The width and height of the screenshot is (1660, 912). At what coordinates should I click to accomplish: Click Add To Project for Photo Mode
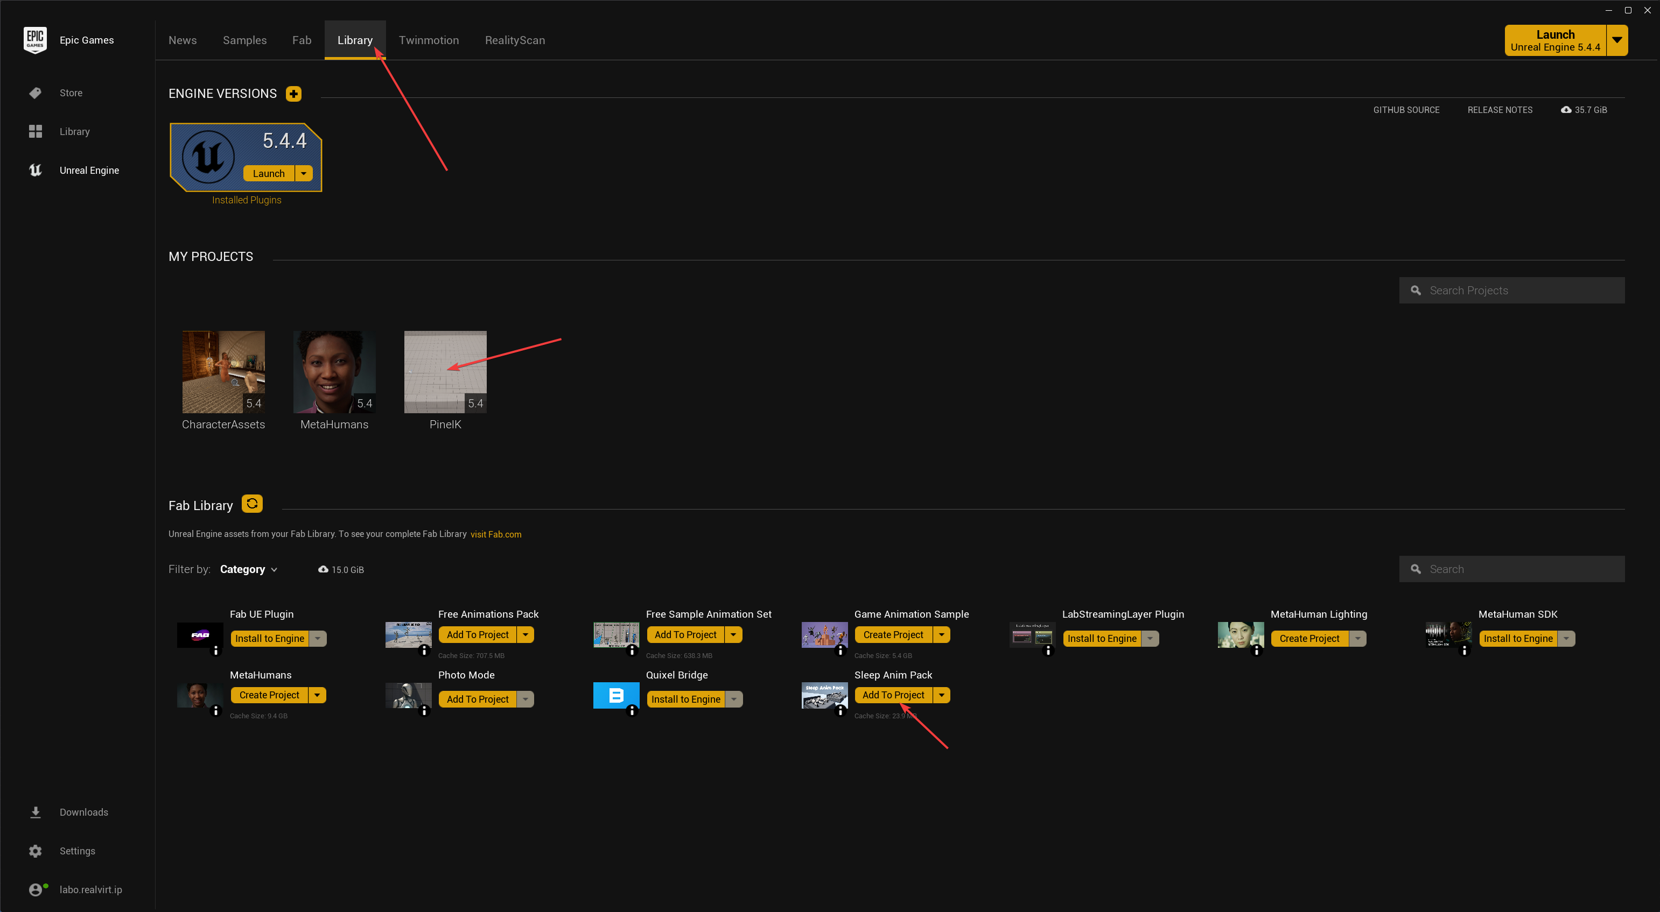coord(478,699)
